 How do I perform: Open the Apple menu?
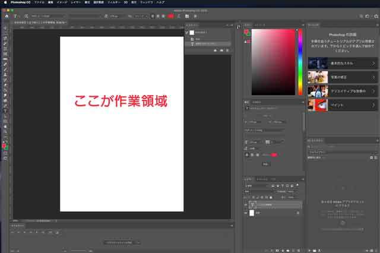(5, 2)
